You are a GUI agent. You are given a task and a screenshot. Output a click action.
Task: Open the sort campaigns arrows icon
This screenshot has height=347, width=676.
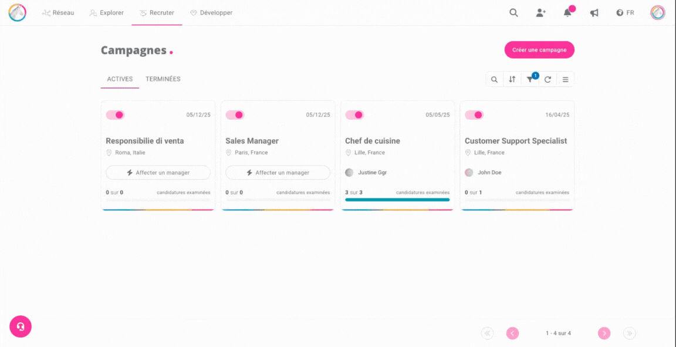coord(512,79)
